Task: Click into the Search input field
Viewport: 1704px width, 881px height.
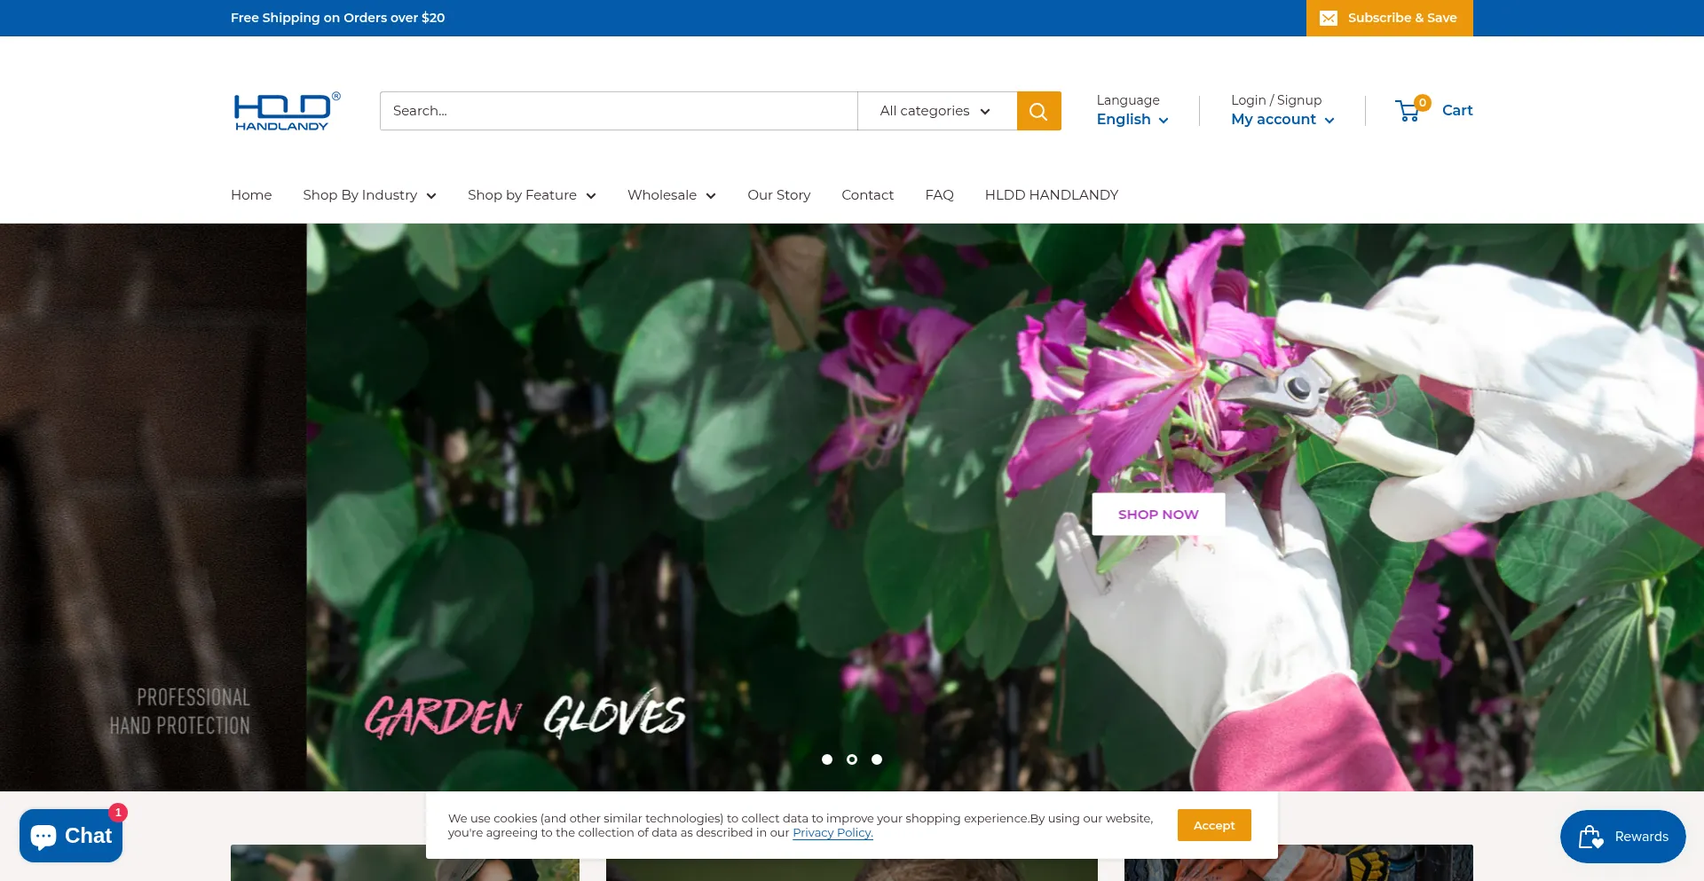Action: [x=618, y=111]
